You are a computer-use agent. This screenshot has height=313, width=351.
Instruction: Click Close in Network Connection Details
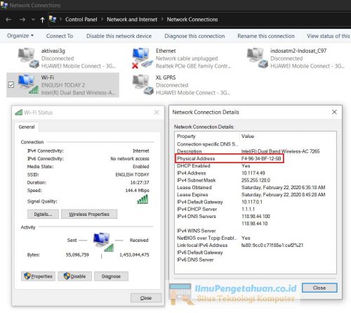pyautogui.click(x=319, y=288)
